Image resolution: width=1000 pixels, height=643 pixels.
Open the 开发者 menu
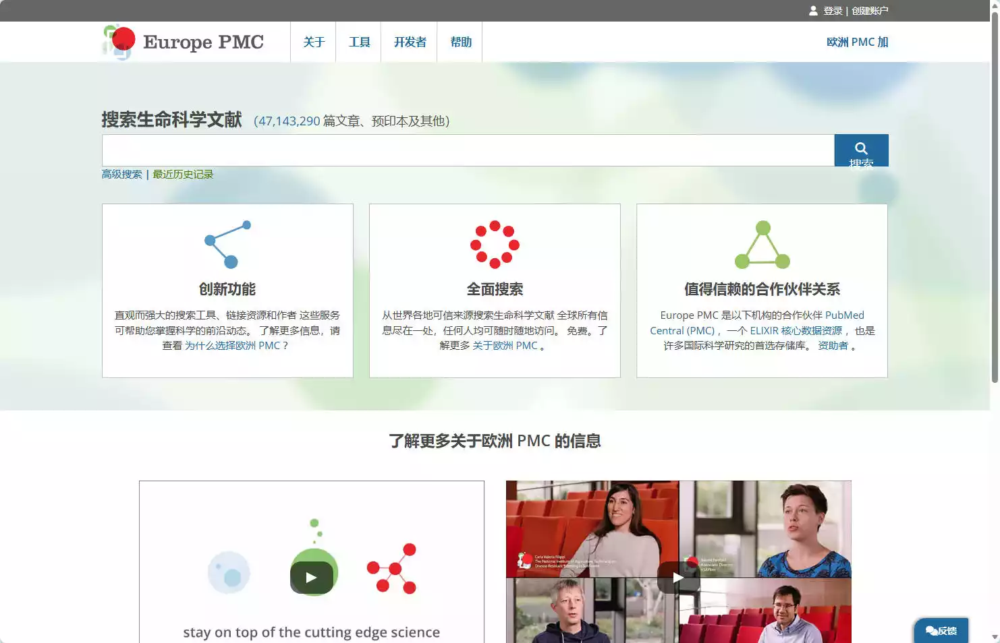(410, 42)
